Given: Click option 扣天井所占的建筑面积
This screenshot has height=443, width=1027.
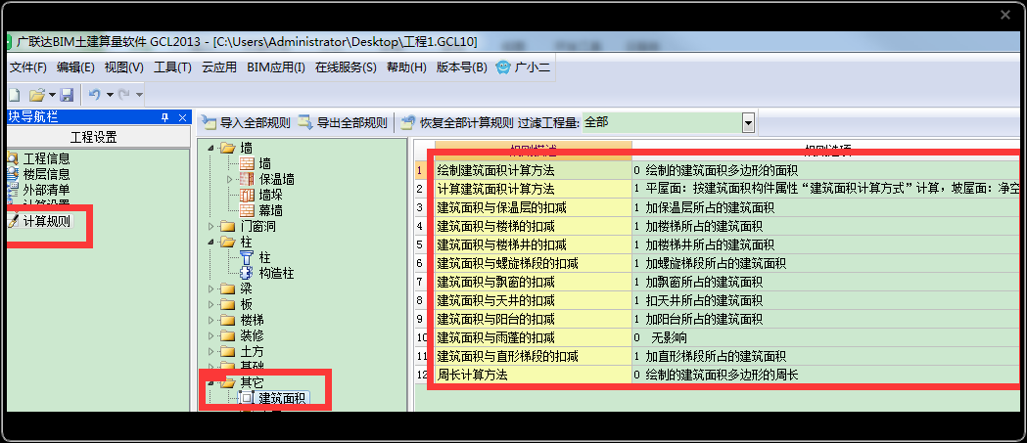Looking at the screenshot, I should pyautogui.click(x=704, y=301).
